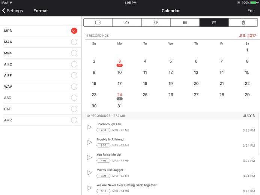
Task: Select the M4A format radio button
Action: [74, 42]
